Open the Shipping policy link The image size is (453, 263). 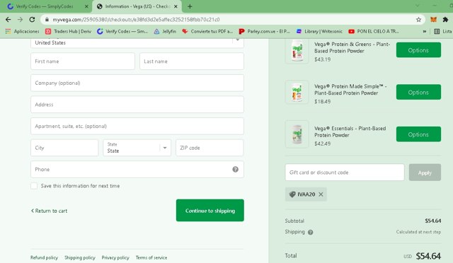pyautogui.click(x=80, y=257)
